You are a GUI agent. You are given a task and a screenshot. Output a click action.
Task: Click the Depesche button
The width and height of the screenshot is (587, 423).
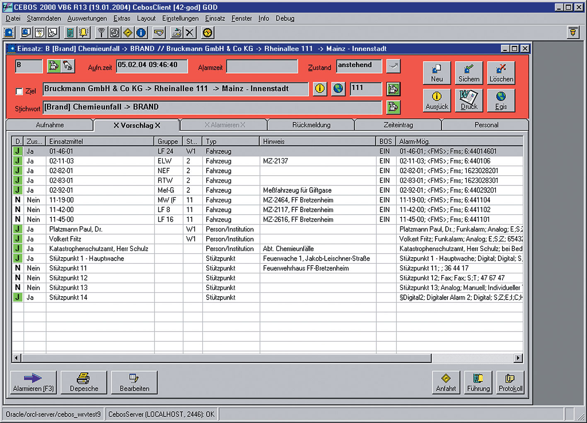[84, 382]
